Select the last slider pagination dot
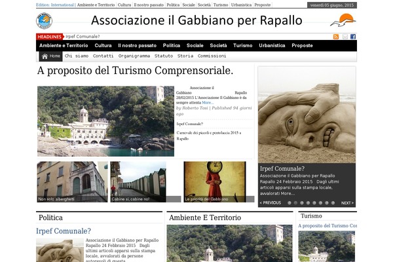The width and height of the screenshot is (393, 262). (x=333, y=203)
